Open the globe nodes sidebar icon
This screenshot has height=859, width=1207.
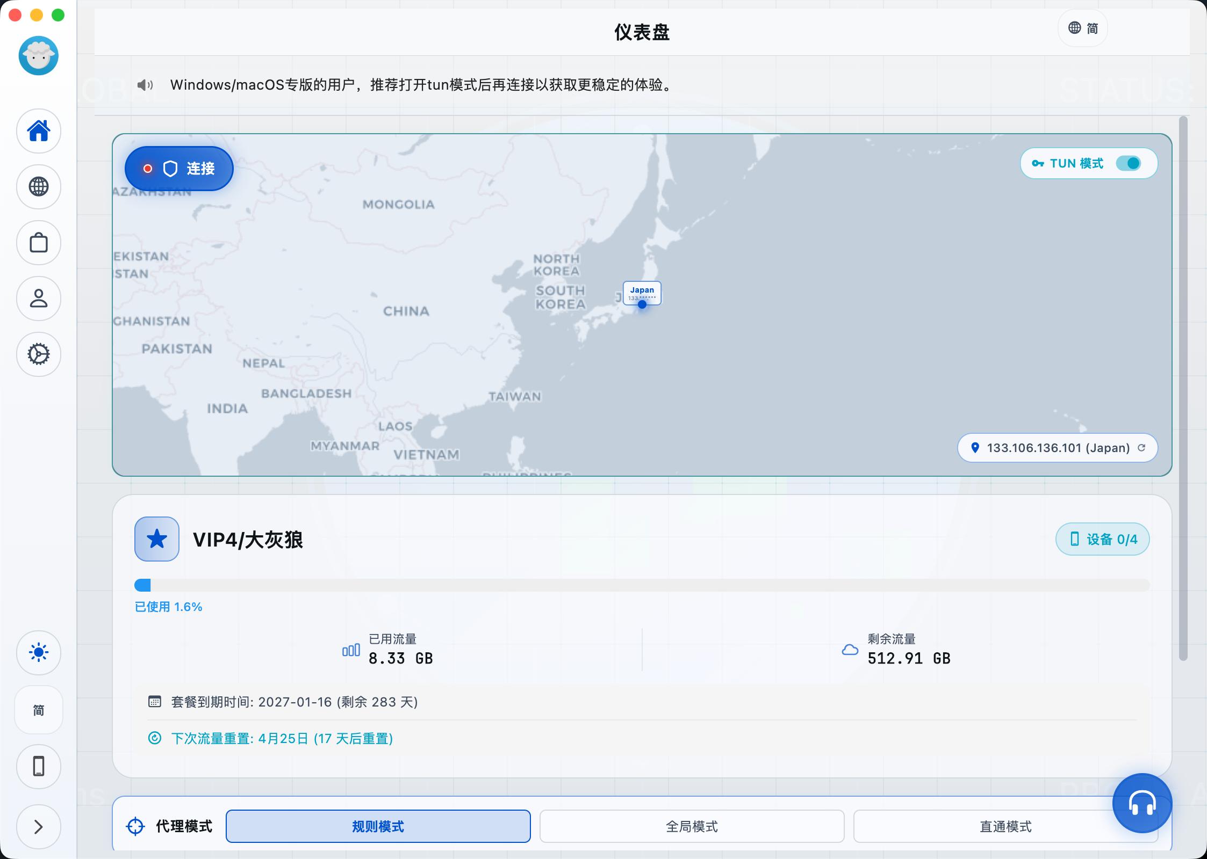[x=39, y=187]
